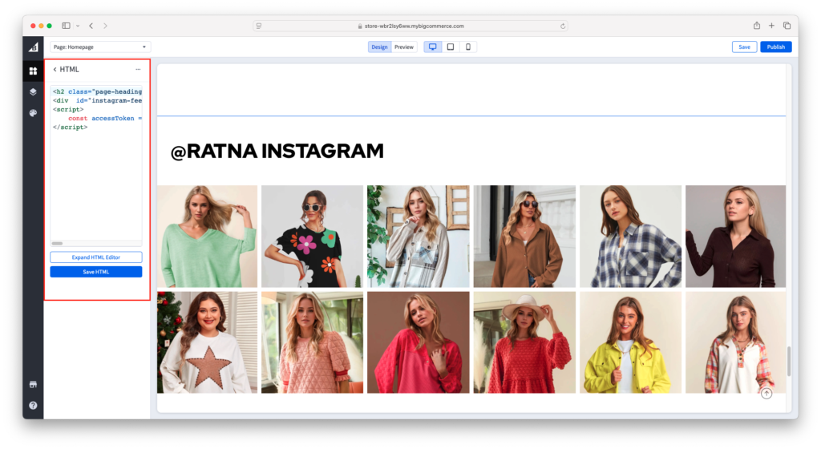Viewport: 821px width, 449px height.
Task: Click the scroll-to-top arrow icon
Action: point(766,394)
